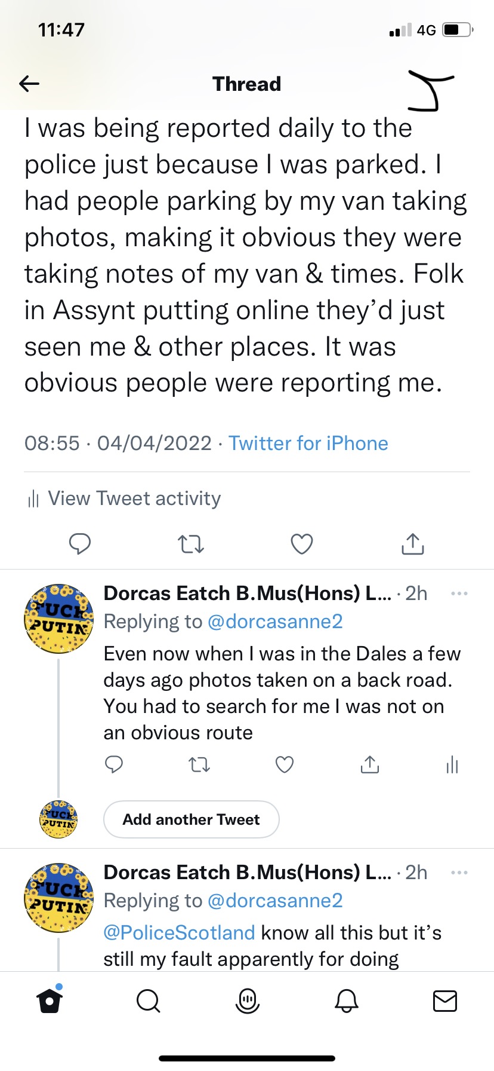The image size is (494, 1071).
Task: Like the Dales reply tweet
Action: [285, 764]
